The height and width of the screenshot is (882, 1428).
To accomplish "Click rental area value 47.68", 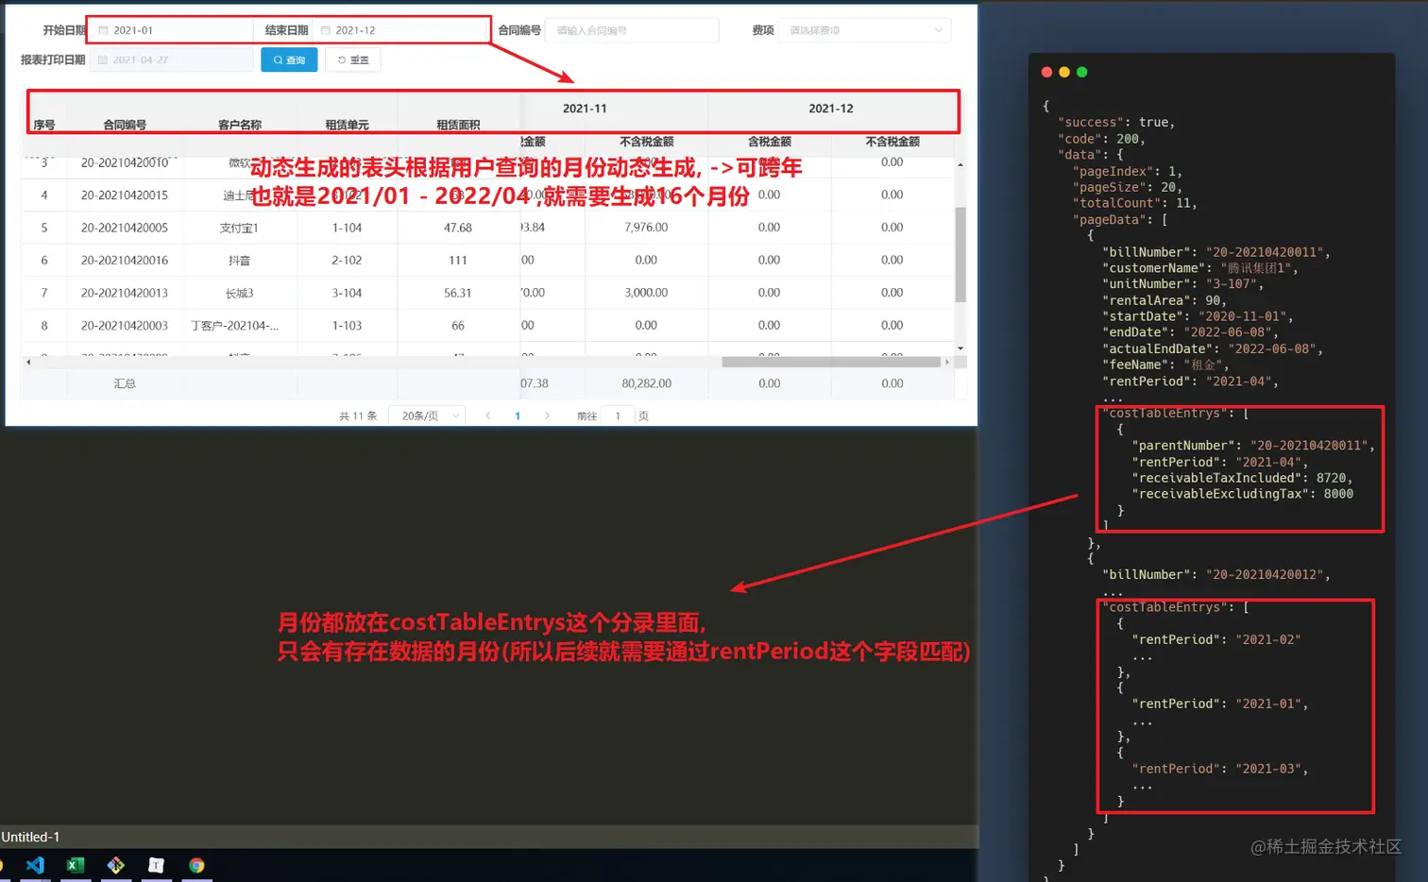I will tap(458, 228).
